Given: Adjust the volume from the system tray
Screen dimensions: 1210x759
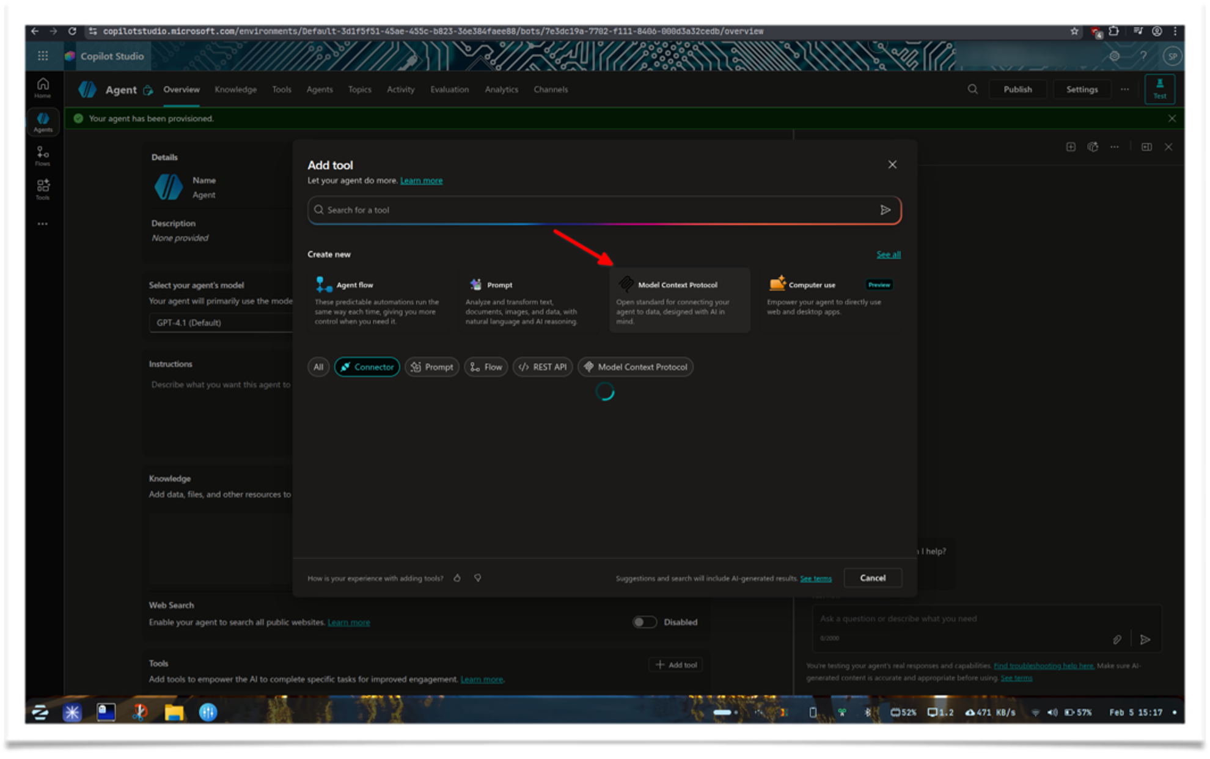Looking at the screenshot, I should point(1052,712).
